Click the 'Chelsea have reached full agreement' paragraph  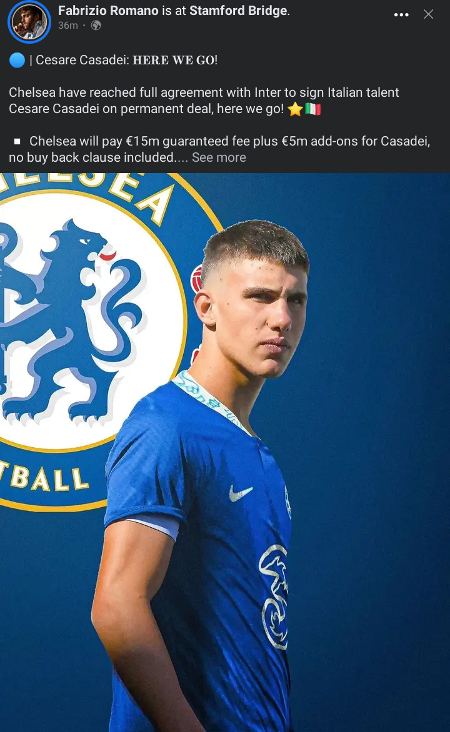[204, 101]
